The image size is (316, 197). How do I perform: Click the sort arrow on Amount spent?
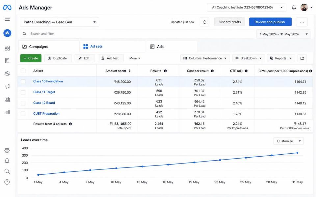tap(130, 71)
